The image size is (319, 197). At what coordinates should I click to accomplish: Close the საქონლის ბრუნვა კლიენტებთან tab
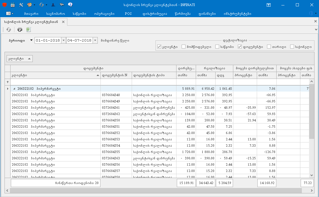click(x=63, y=22)
